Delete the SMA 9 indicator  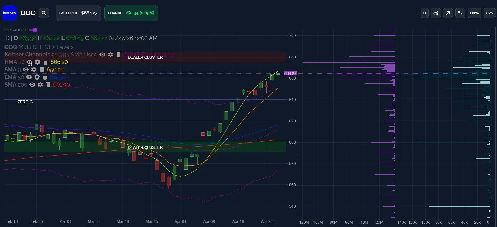pos(42,70)
